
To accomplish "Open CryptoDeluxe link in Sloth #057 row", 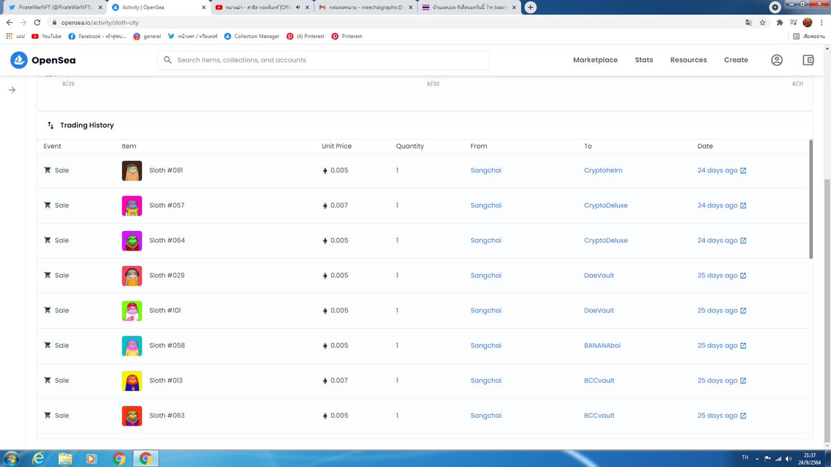I will (x=606, y=205).
